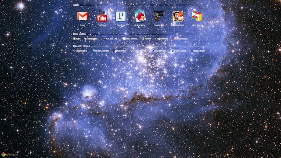Collapse the Apps section arrow

(72, 5)
